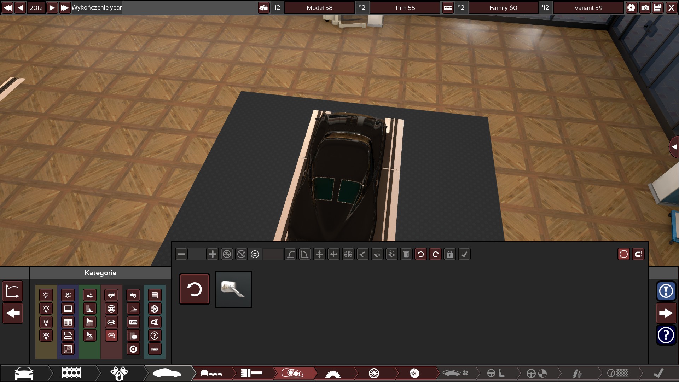Toggle the fixture lock icon
This screenshot has height=382, width=679.
(450, 254)
